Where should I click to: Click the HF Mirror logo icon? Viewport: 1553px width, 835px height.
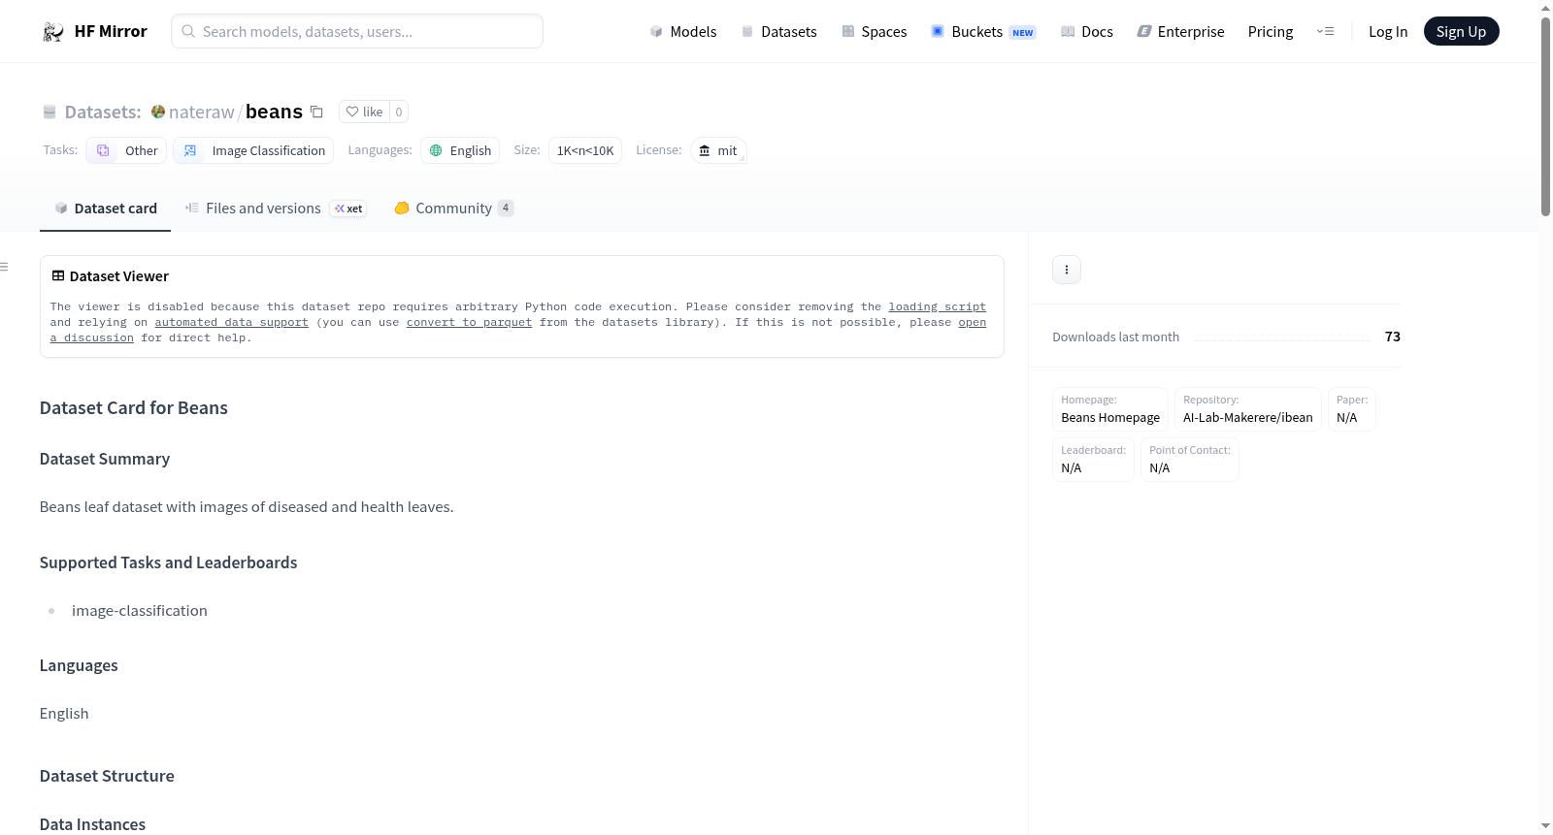[53, 32]
